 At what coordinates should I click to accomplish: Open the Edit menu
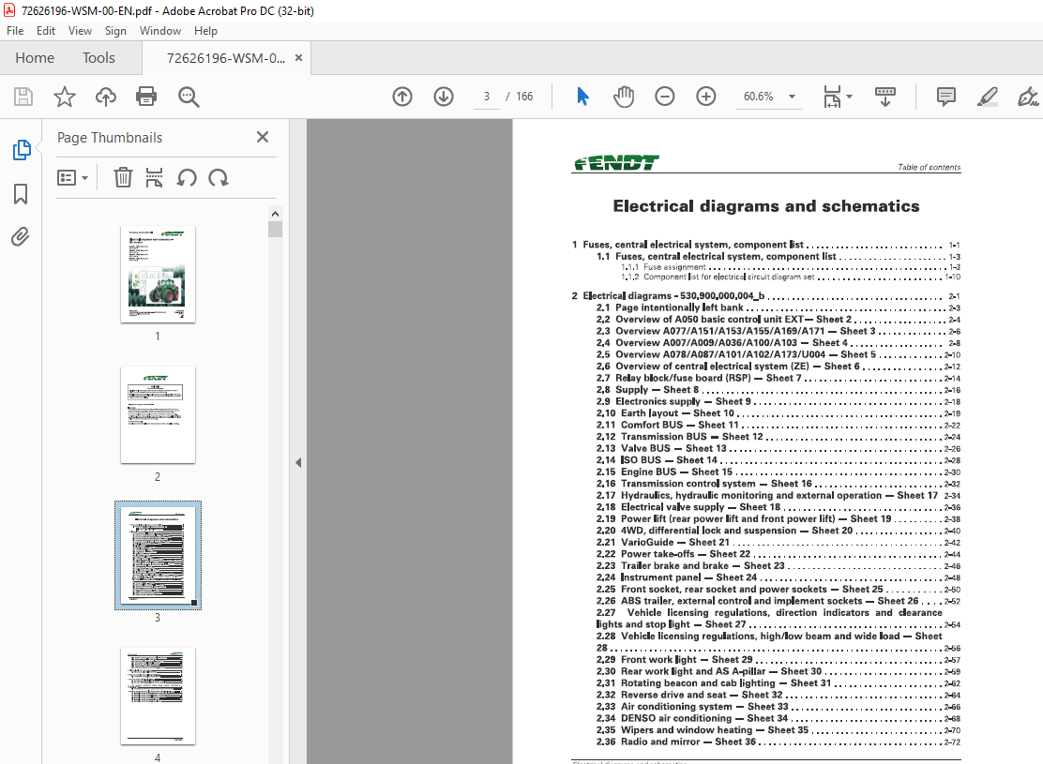[x=46, y=31]
